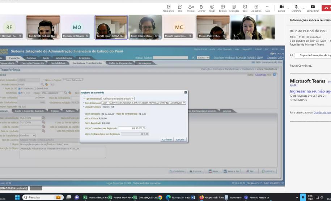Switch to the Relatórios menu tab

click(x=84, y=58)
